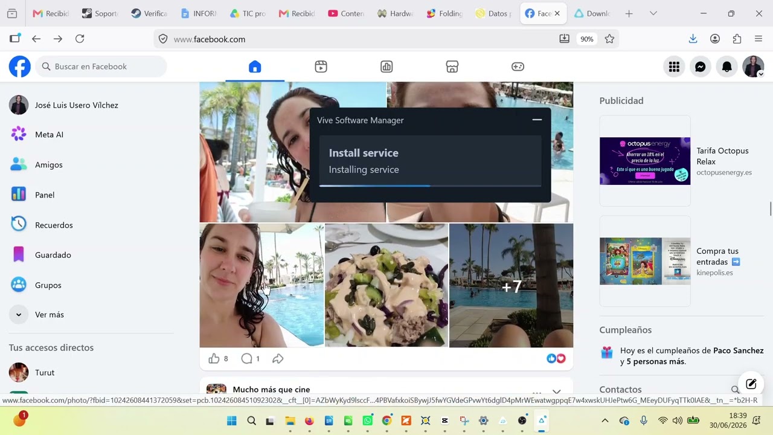Viewport: 773px width, 435px height.
Task: Show Facebook notifications bell
Action: [x=727, y=66]
